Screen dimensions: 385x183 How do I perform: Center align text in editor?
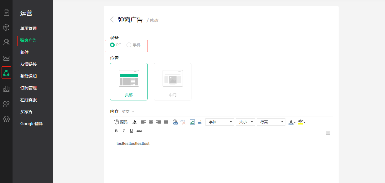pyautogui.click(x=151, y=122)
